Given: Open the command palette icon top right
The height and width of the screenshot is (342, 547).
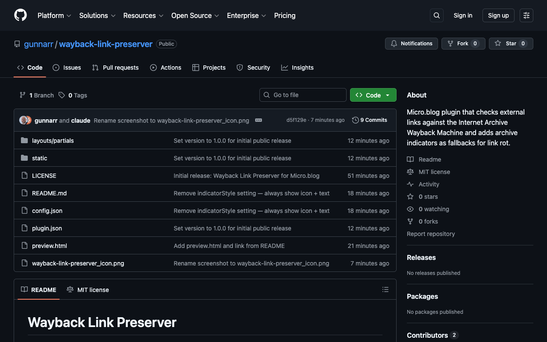Looking at the screenshot, I should 526,15.
